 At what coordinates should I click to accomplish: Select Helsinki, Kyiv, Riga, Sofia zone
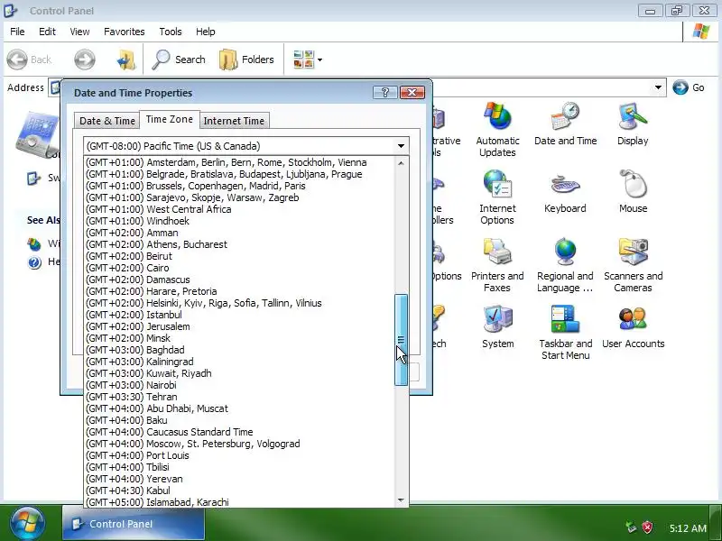tap(239, 303)
